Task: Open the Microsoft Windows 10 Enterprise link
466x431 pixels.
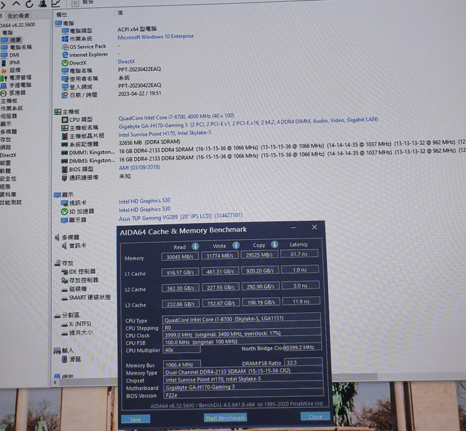Action: pyautogui.click(x=156, y=37)
